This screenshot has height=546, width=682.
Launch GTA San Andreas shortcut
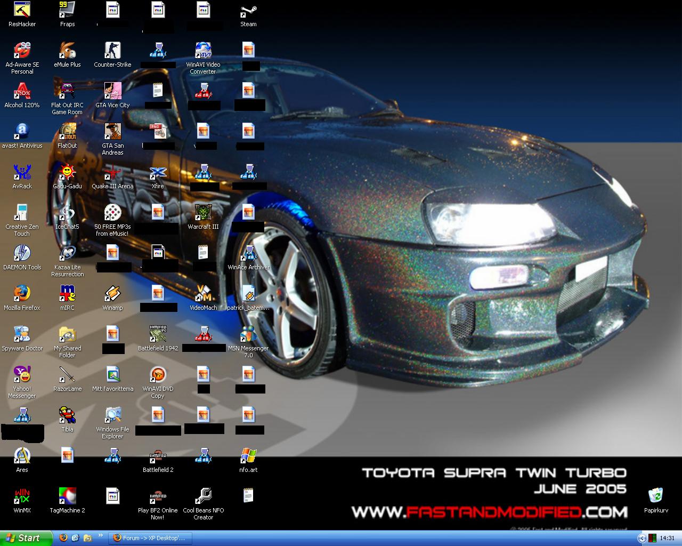(112, 139)
